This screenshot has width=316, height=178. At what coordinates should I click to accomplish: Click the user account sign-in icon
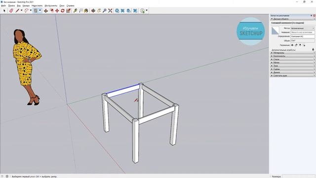[x=143, y=11]
